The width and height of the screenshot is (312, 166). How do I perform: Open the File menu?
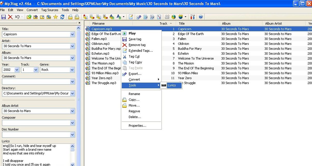[3, 10]
